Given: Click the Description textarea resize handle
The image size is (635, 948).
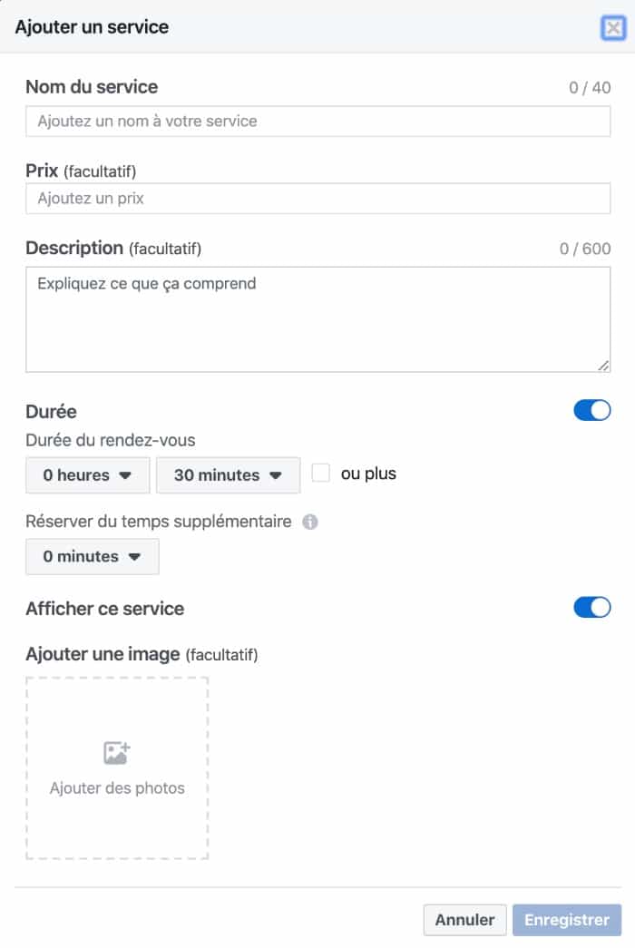Looking at the screenshot, I should pos(603,365).
